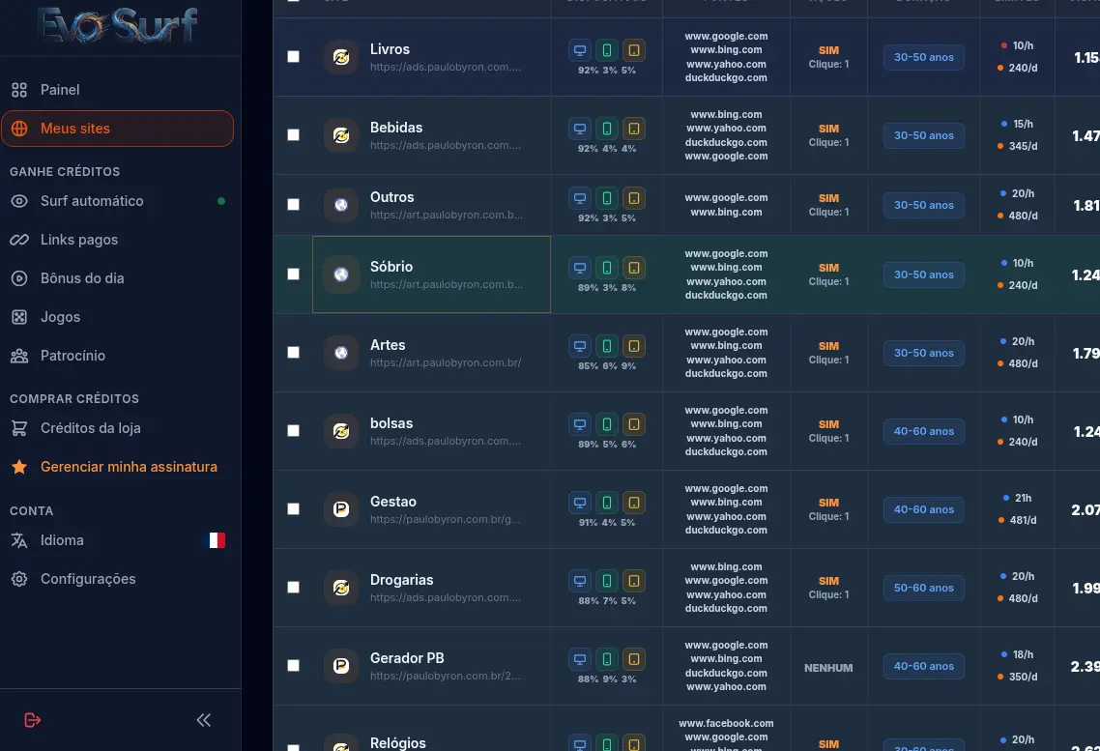Image resolution: width=1100 pixels, height=751 pixels.
Task: Select the Sóbrio row checkbox
Action: pyautogui.click(x=293, y=274)
